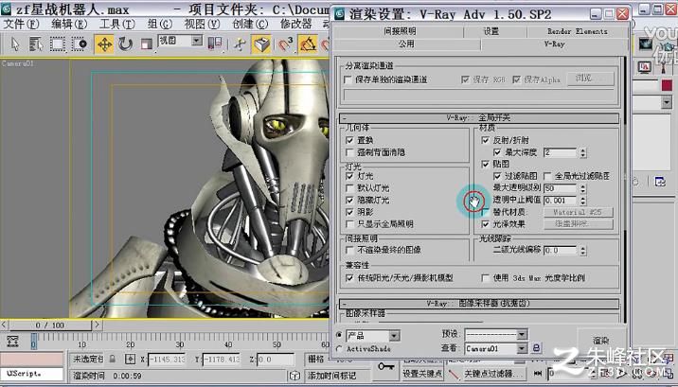Click the 0 / 100 time slider
The width and height of the screenshot is (678, 387).
pos(50,325)
